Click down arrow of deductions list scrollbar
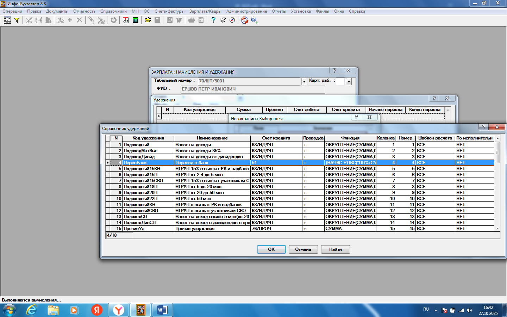 [497, 229]
